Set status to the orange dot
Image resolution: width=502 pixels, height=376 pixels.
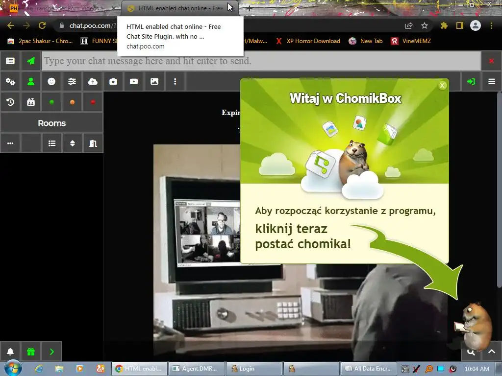(x=72, y=102)
